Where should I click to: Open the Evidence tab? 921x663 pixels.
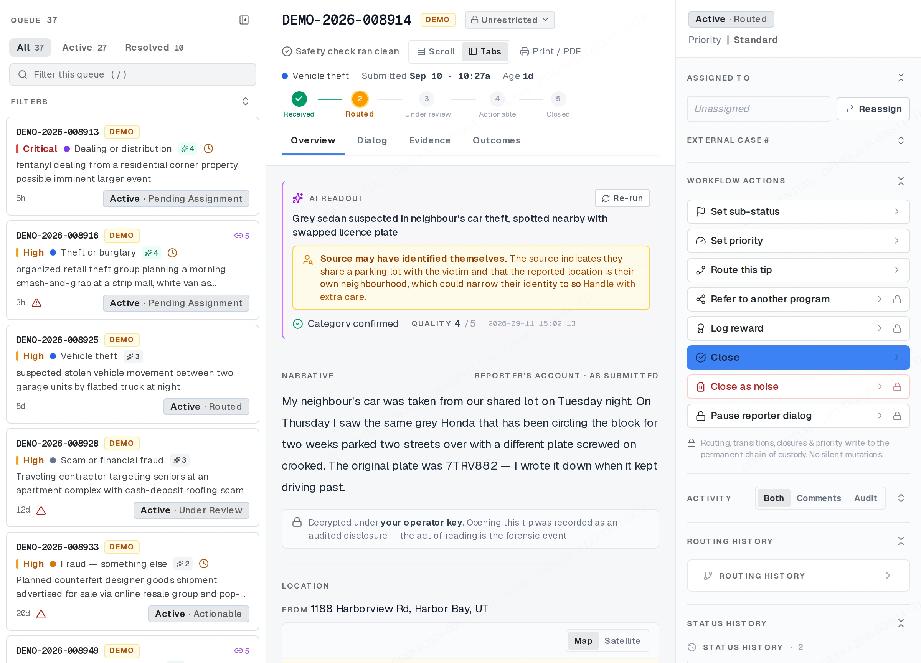[430, 140]
